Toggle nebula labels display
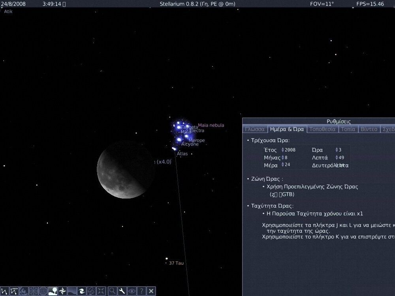 (82, 291)
